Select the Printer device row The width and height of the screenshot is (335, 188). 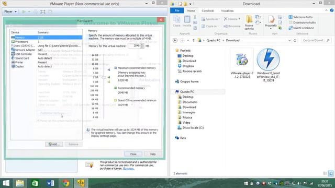47,62
